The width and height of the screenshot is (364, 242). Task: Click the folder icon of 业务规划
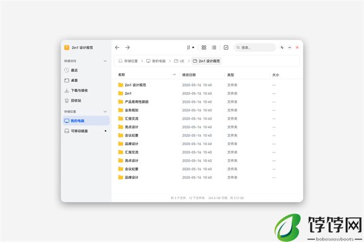click(121, 110)
